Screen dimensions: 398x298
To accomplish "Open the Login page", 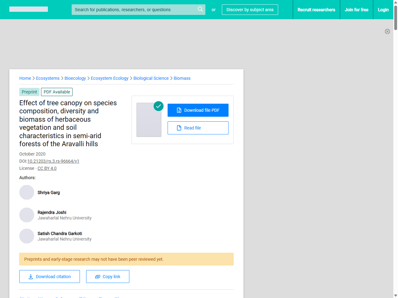I will [383, 10].
